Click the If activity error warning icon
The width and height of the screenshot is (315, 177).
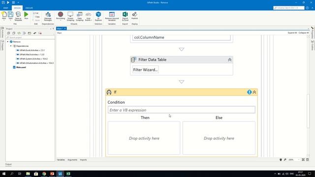point(250,92)
